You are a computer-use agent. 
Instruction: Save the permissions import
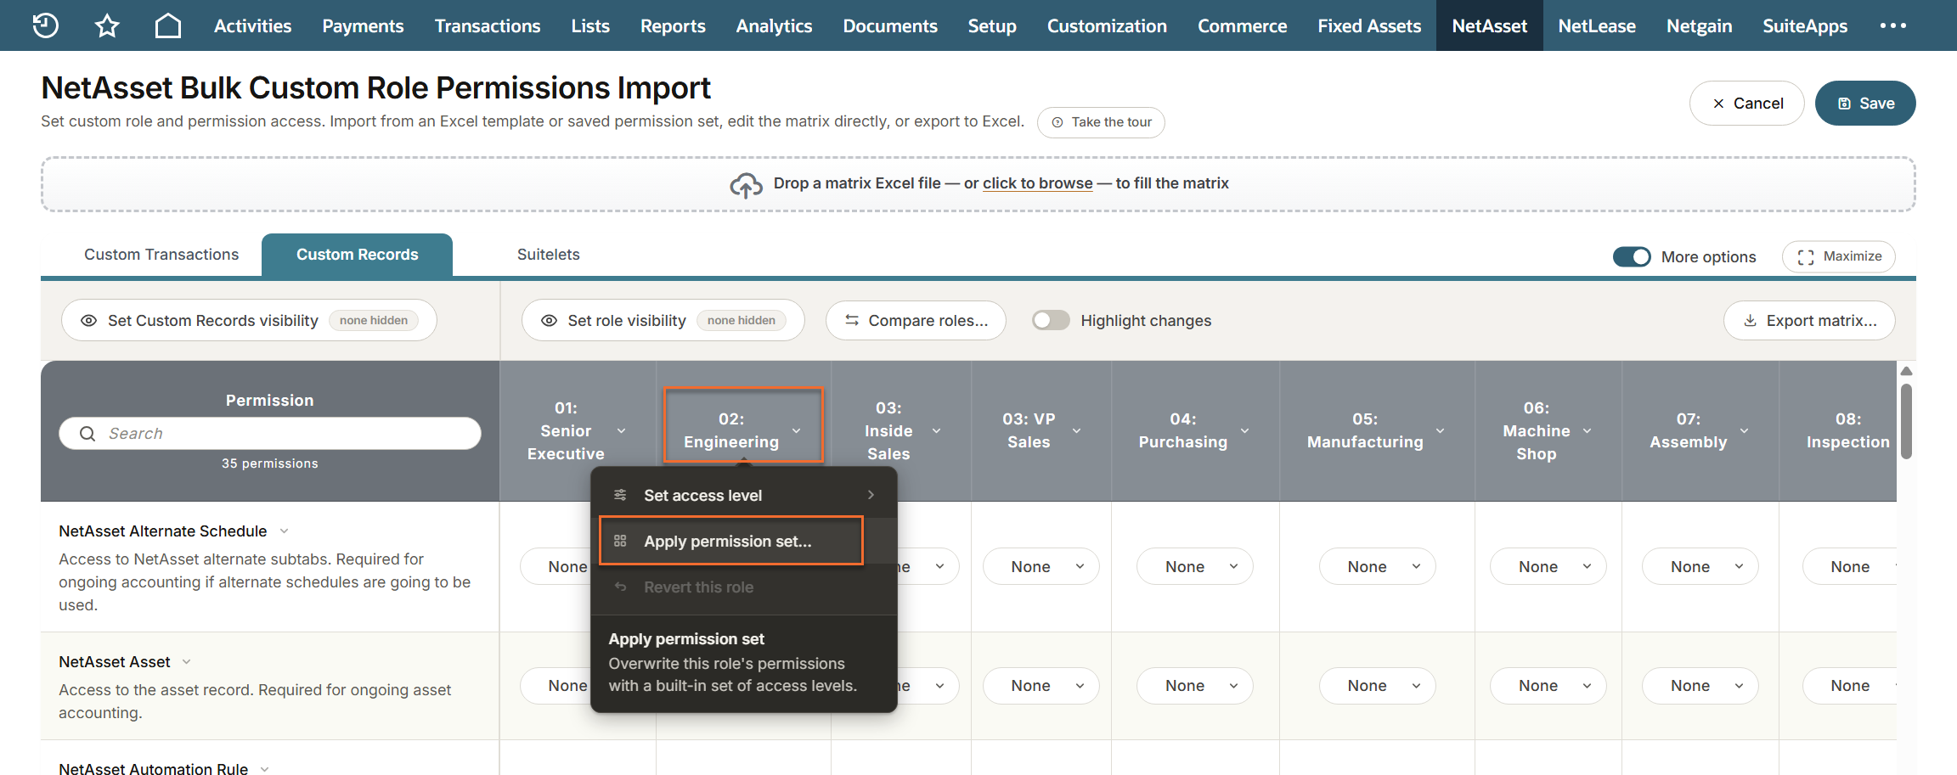click(x=1865, y=103)
